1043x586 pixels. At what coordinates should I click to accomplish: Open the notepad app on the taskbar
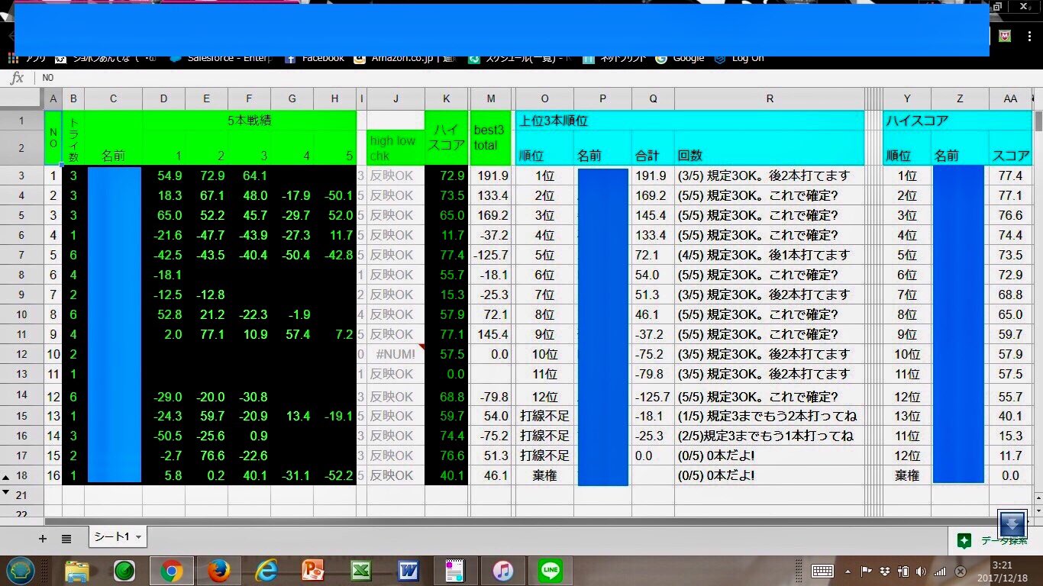455,570
